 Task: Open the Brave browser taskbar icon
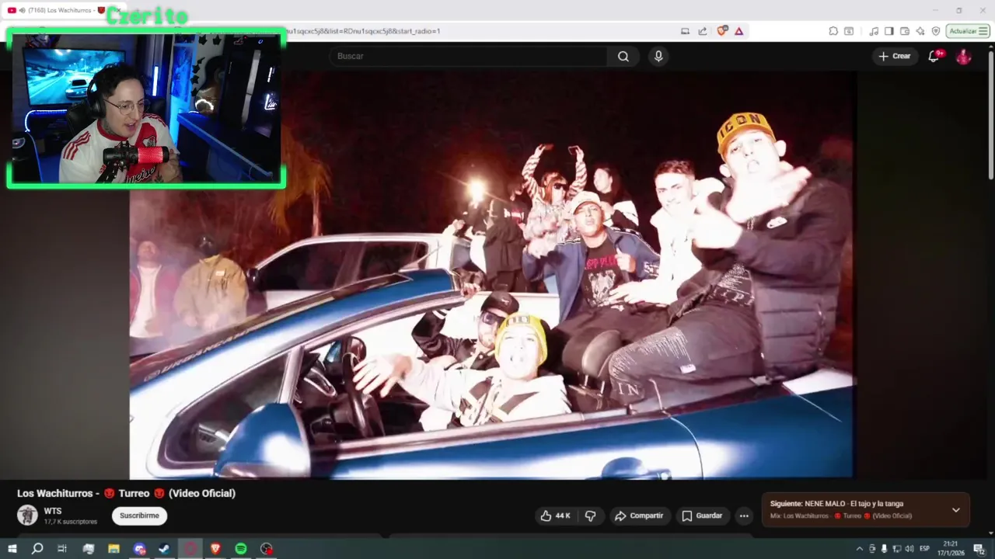(215, 549)
